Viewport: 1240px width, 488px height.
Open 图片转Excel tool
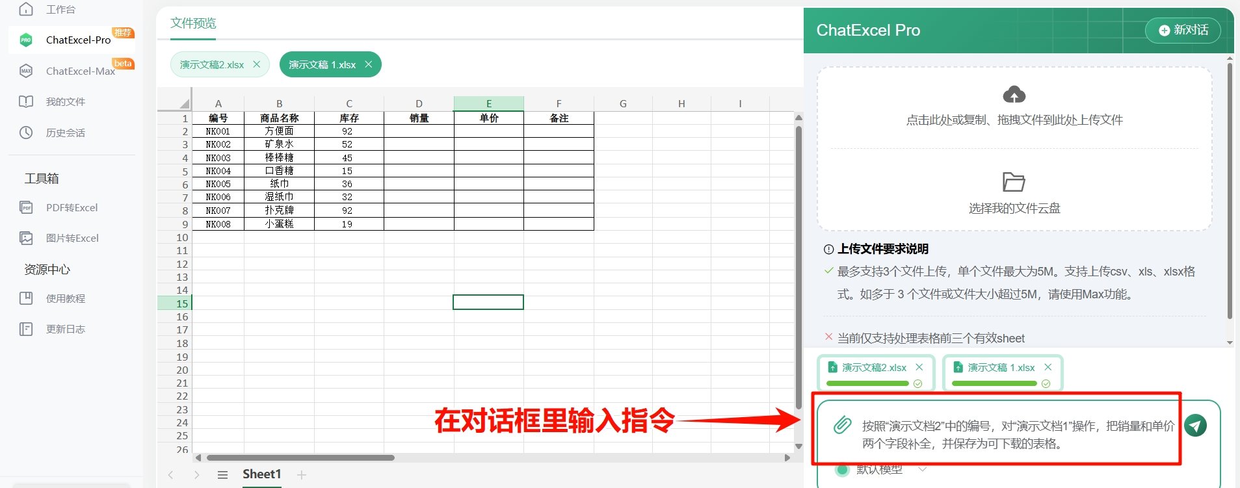point(72,238)
